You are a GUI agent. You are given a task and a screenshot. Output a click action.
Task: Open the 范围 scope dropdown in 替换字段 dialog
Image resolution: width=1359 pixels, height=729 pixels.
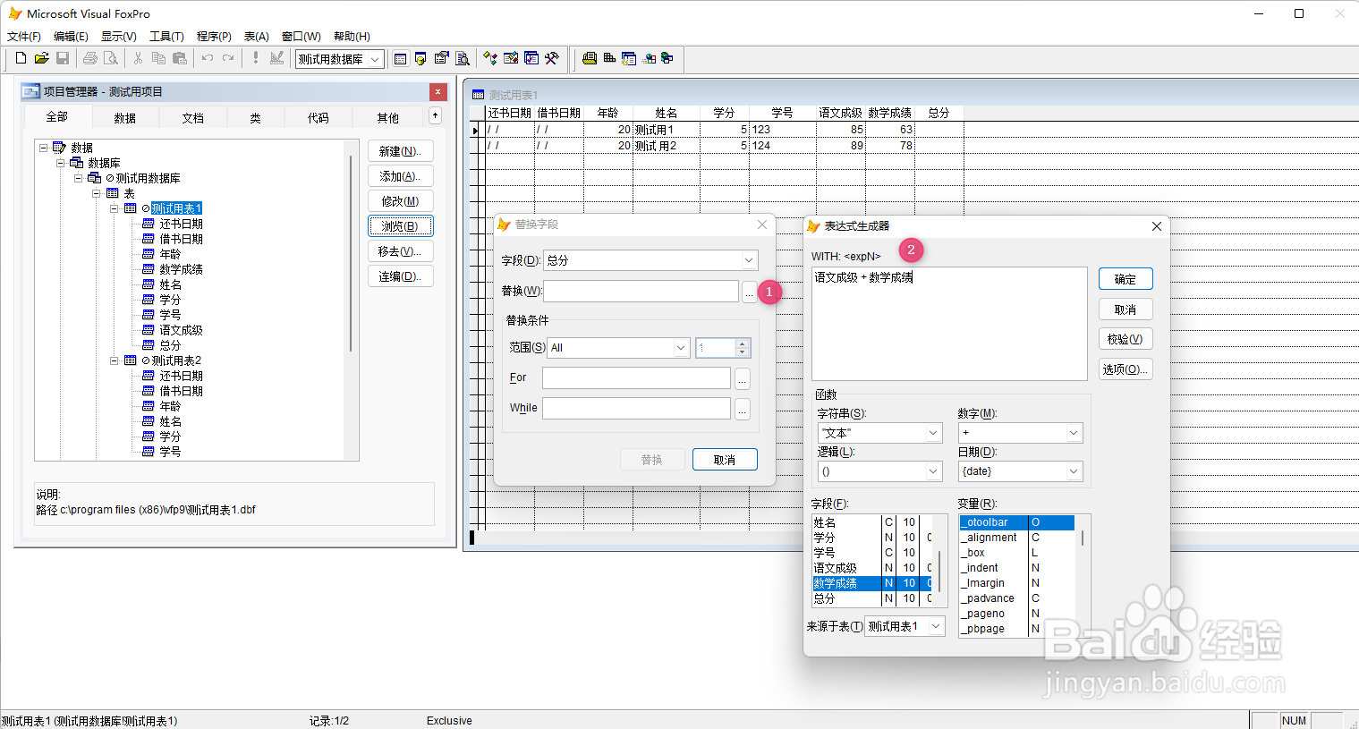click(x=681, y=347)
